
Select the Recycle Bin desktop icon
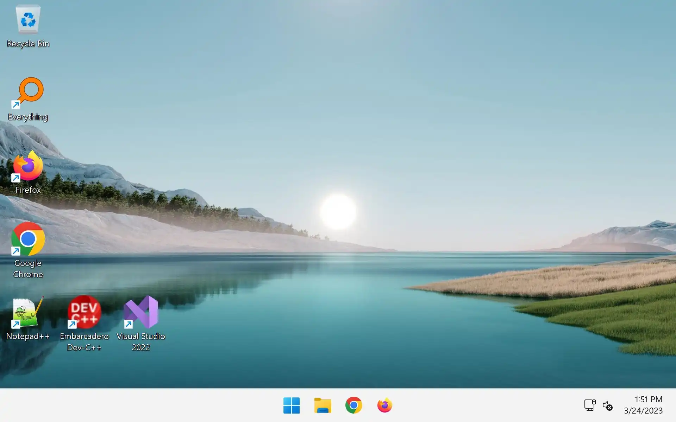pos(28,20)
